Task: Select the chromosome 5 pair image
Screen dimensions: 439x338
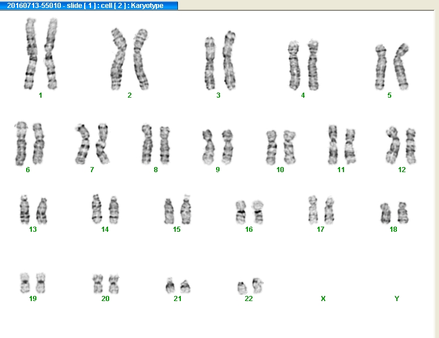Action: pyautogui.click(x=392, y=66)
